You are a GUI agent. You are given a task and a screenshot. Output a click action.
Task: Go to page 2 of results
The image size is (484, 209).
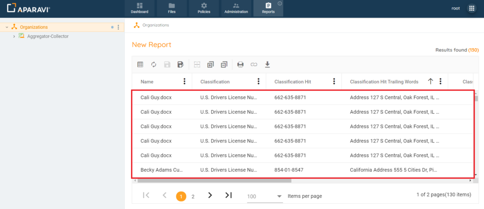click(x=193, y=196)
